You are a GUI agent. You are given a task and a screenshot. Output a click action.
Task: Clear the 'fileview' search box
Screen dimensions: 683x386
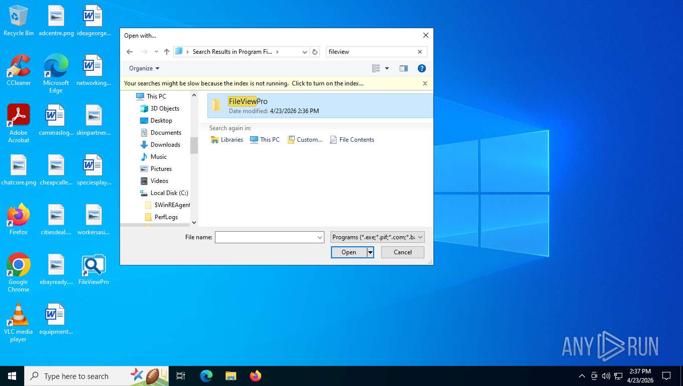click(420, 52)
